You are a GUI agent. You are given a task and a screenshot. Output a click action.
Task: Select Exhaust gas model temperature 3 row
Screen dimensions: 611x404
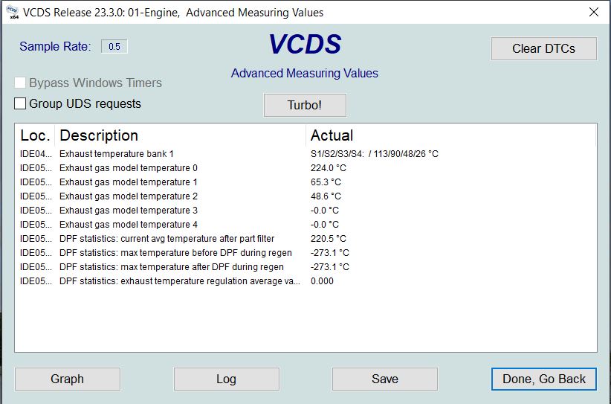(x=305, y=211)
